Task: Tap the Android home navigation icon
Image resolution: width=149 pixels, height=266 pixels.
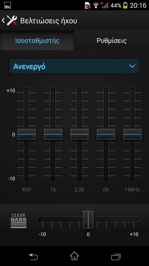Action: 74,256
